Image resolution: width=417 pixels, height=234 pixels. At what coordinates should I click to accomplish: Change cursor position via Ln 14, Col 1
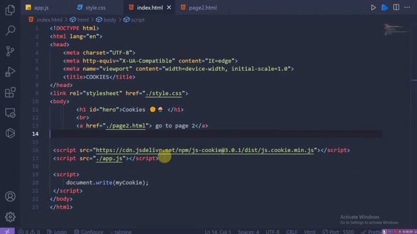point(218,231)
